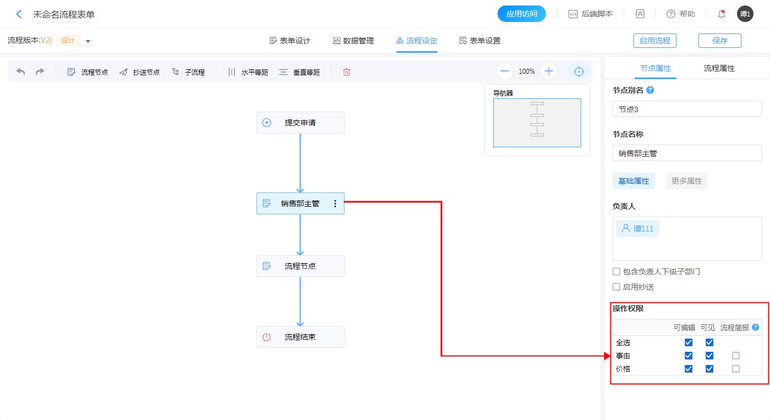This screenshot has height=420, width=770.
Task: Expand the 流程版本 V2 dropdown arrow
Action: tap(88, 41)
